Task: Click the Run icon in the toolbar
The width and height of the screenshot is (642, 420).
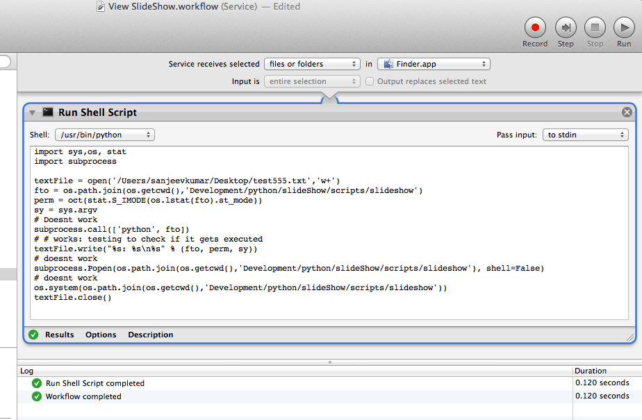Action: tap(623, 26)
